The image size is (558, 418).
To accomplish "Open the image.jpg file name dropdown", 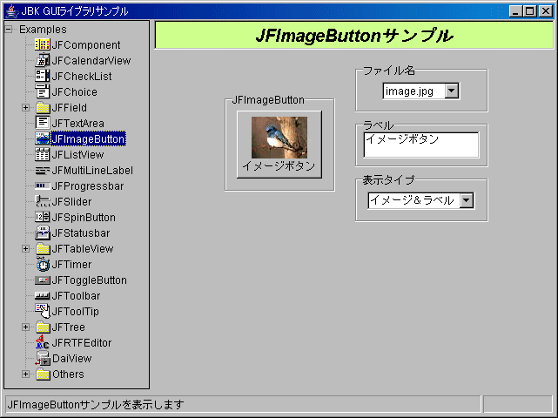I will 451,91.
